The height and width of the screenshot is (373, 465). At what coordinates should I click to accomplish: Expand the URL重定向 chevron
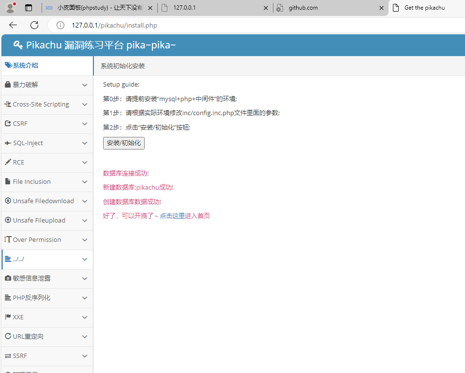[85, 337]
